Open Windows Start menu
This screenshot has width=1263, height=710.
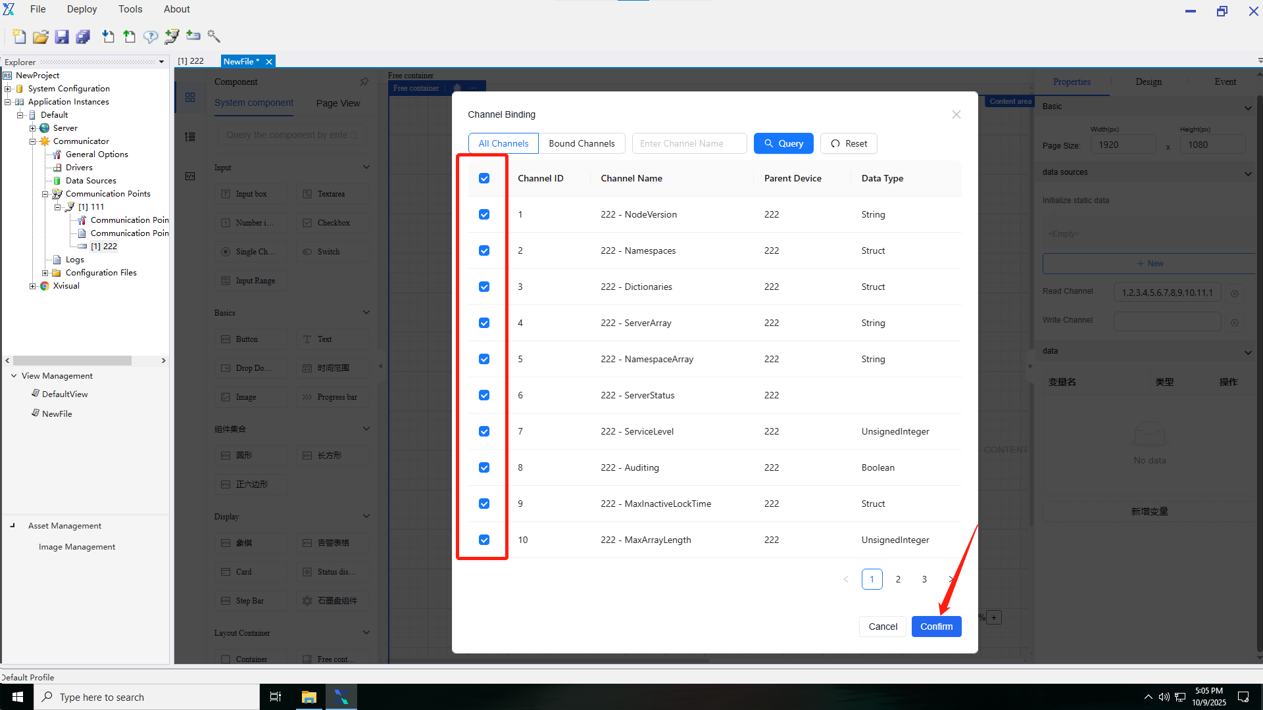[17, 697]
